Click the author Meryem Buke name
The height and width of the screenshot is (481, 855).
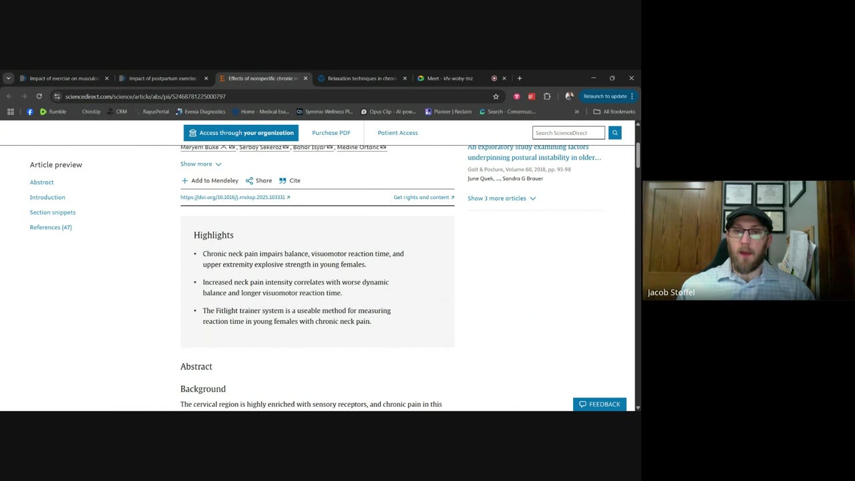tap(200, 148)
